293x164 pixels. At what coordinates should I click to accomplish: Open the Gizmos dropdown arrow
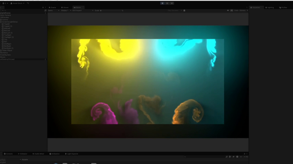[247, 11]
